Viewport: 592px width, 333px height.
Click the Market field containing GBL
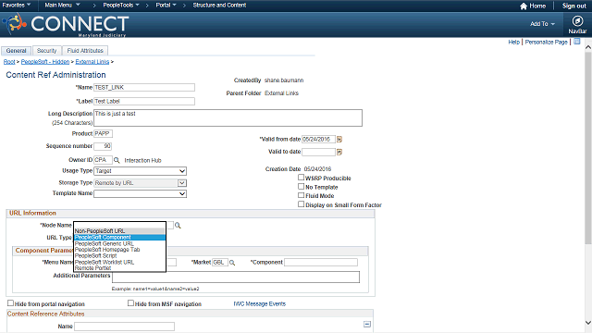220,263
